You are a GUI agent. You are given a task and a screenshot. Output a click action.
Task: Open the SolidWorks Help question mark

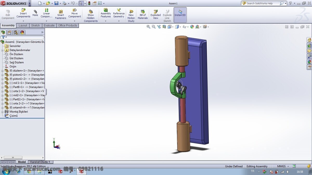[290, 3]
